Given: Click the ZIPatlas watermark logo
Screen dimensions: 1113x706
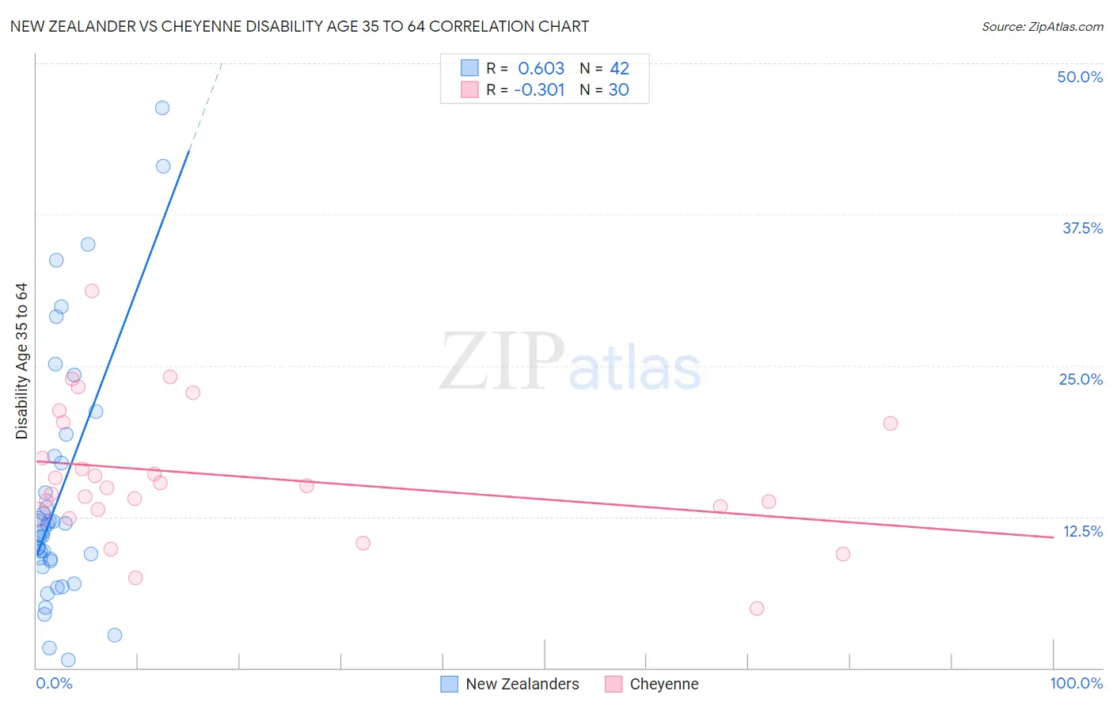Looking at the screenshot, I should pyautogui.click(x=570, y=361).
